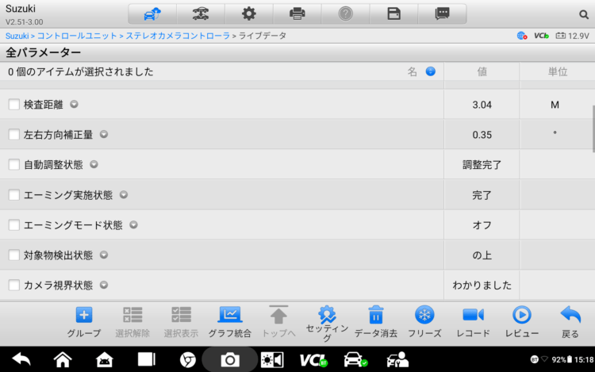Expand 左右方向補正量 dropdown arrow

[x=104, y=134]
